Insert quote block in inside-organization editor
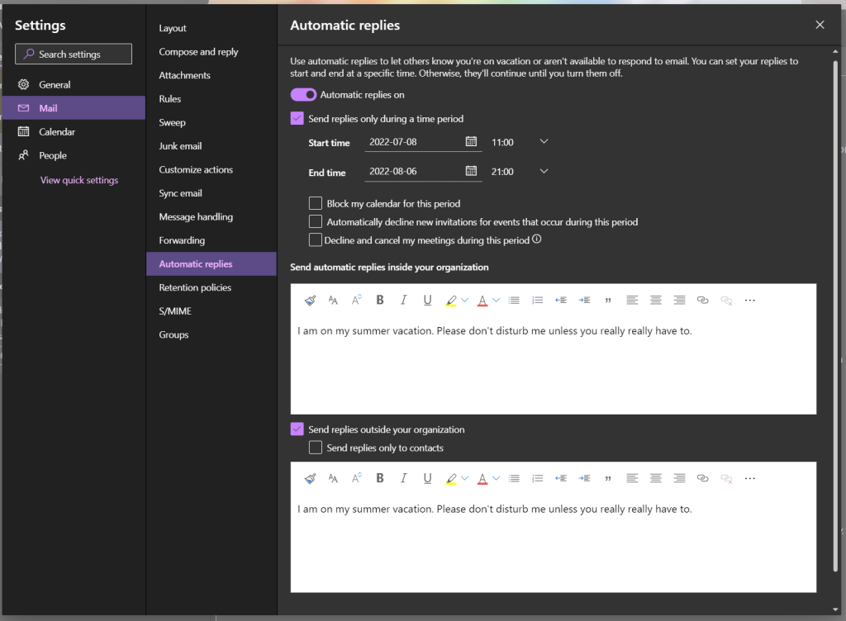The height and width of the screenshot is (621, 846). pyautogui.click(x=608, y=301)
